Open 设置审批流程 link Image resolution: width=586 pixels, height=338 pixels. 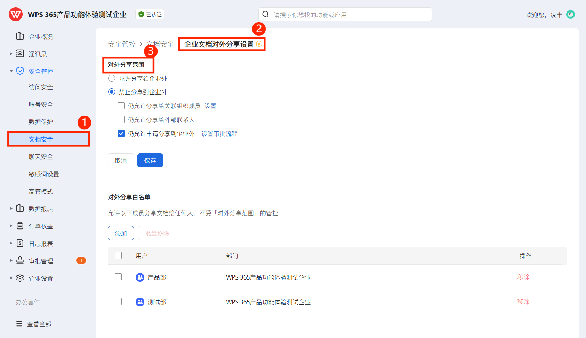coord(219,134)
